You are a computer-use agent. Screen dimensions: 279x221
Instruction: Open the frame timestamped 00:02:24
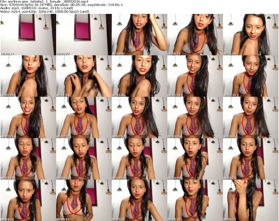click(28, 117)
